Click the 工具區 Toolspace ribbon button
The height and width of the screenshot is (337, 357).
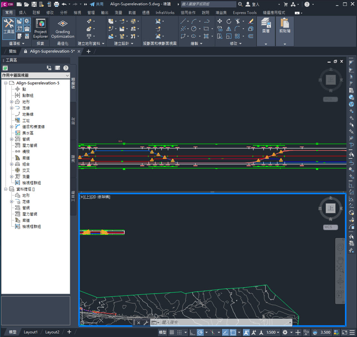coord(9,27)
